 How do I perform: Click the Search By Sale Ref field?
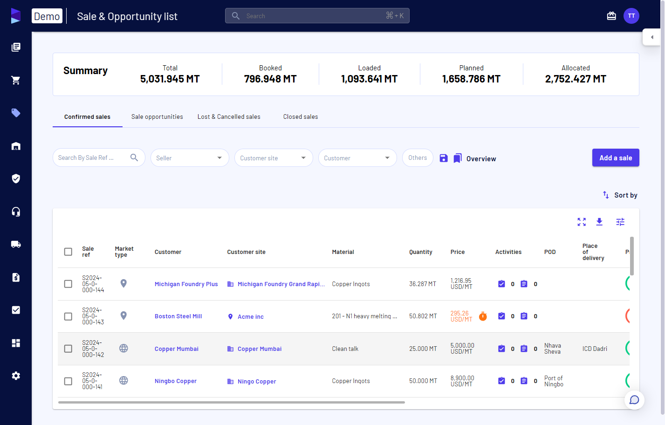point(99,158)
